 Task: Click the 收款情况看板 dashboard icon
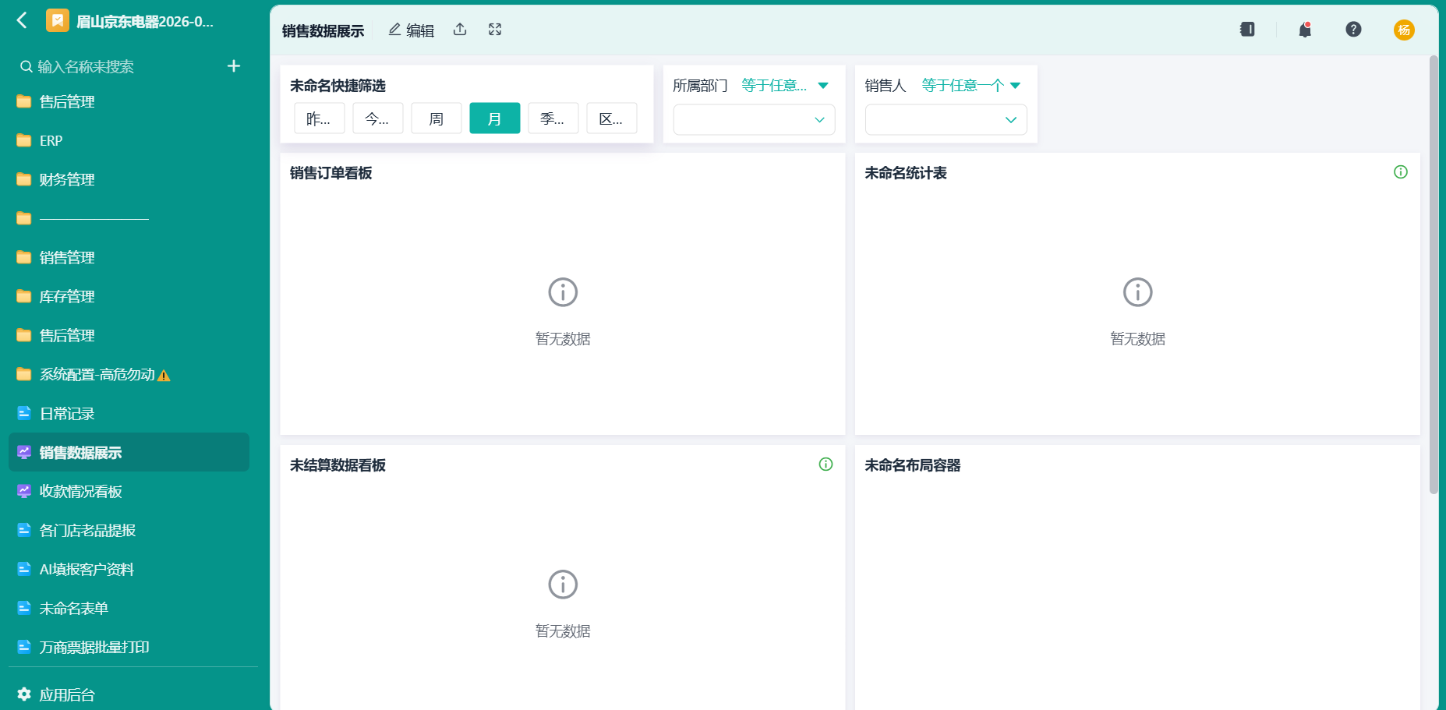point(24,491)
